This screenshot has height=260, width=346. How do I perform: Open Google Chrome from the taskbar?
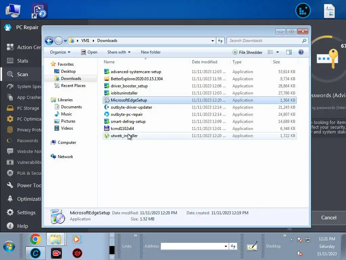pos(35,239)
